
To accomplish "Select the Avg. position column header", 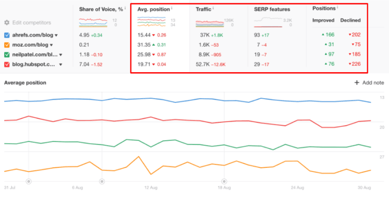I will point(153,9).
